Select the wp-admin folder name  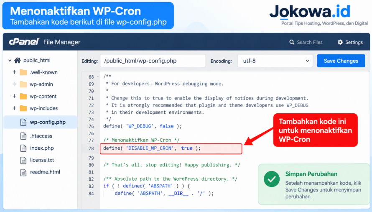coord(41,84)
